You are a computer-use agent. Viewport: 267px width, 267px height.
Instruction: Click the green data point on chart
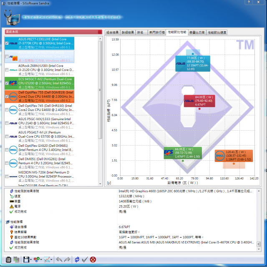[x=183, y=161]
